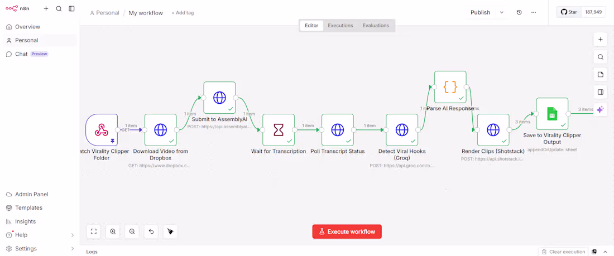Click the zoom out icon

point(132,231)
